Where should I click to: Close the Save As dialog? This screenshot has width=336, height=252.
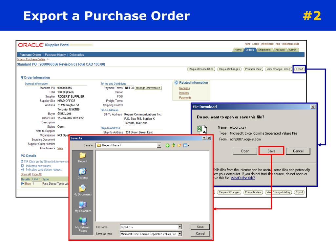(209, 138)
